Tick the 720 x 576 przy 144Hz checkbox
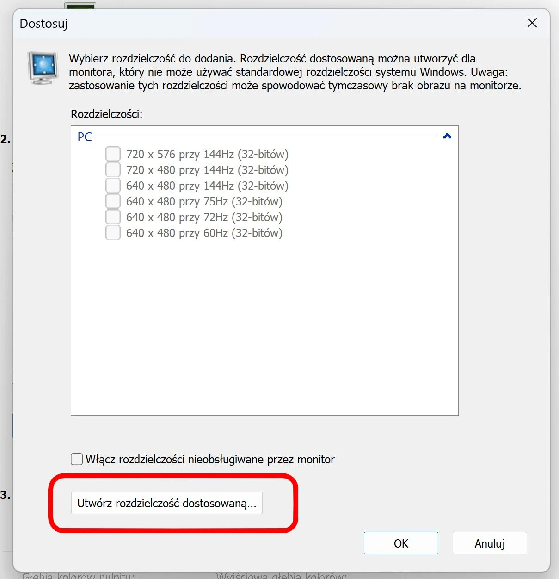 pos(113,154)
